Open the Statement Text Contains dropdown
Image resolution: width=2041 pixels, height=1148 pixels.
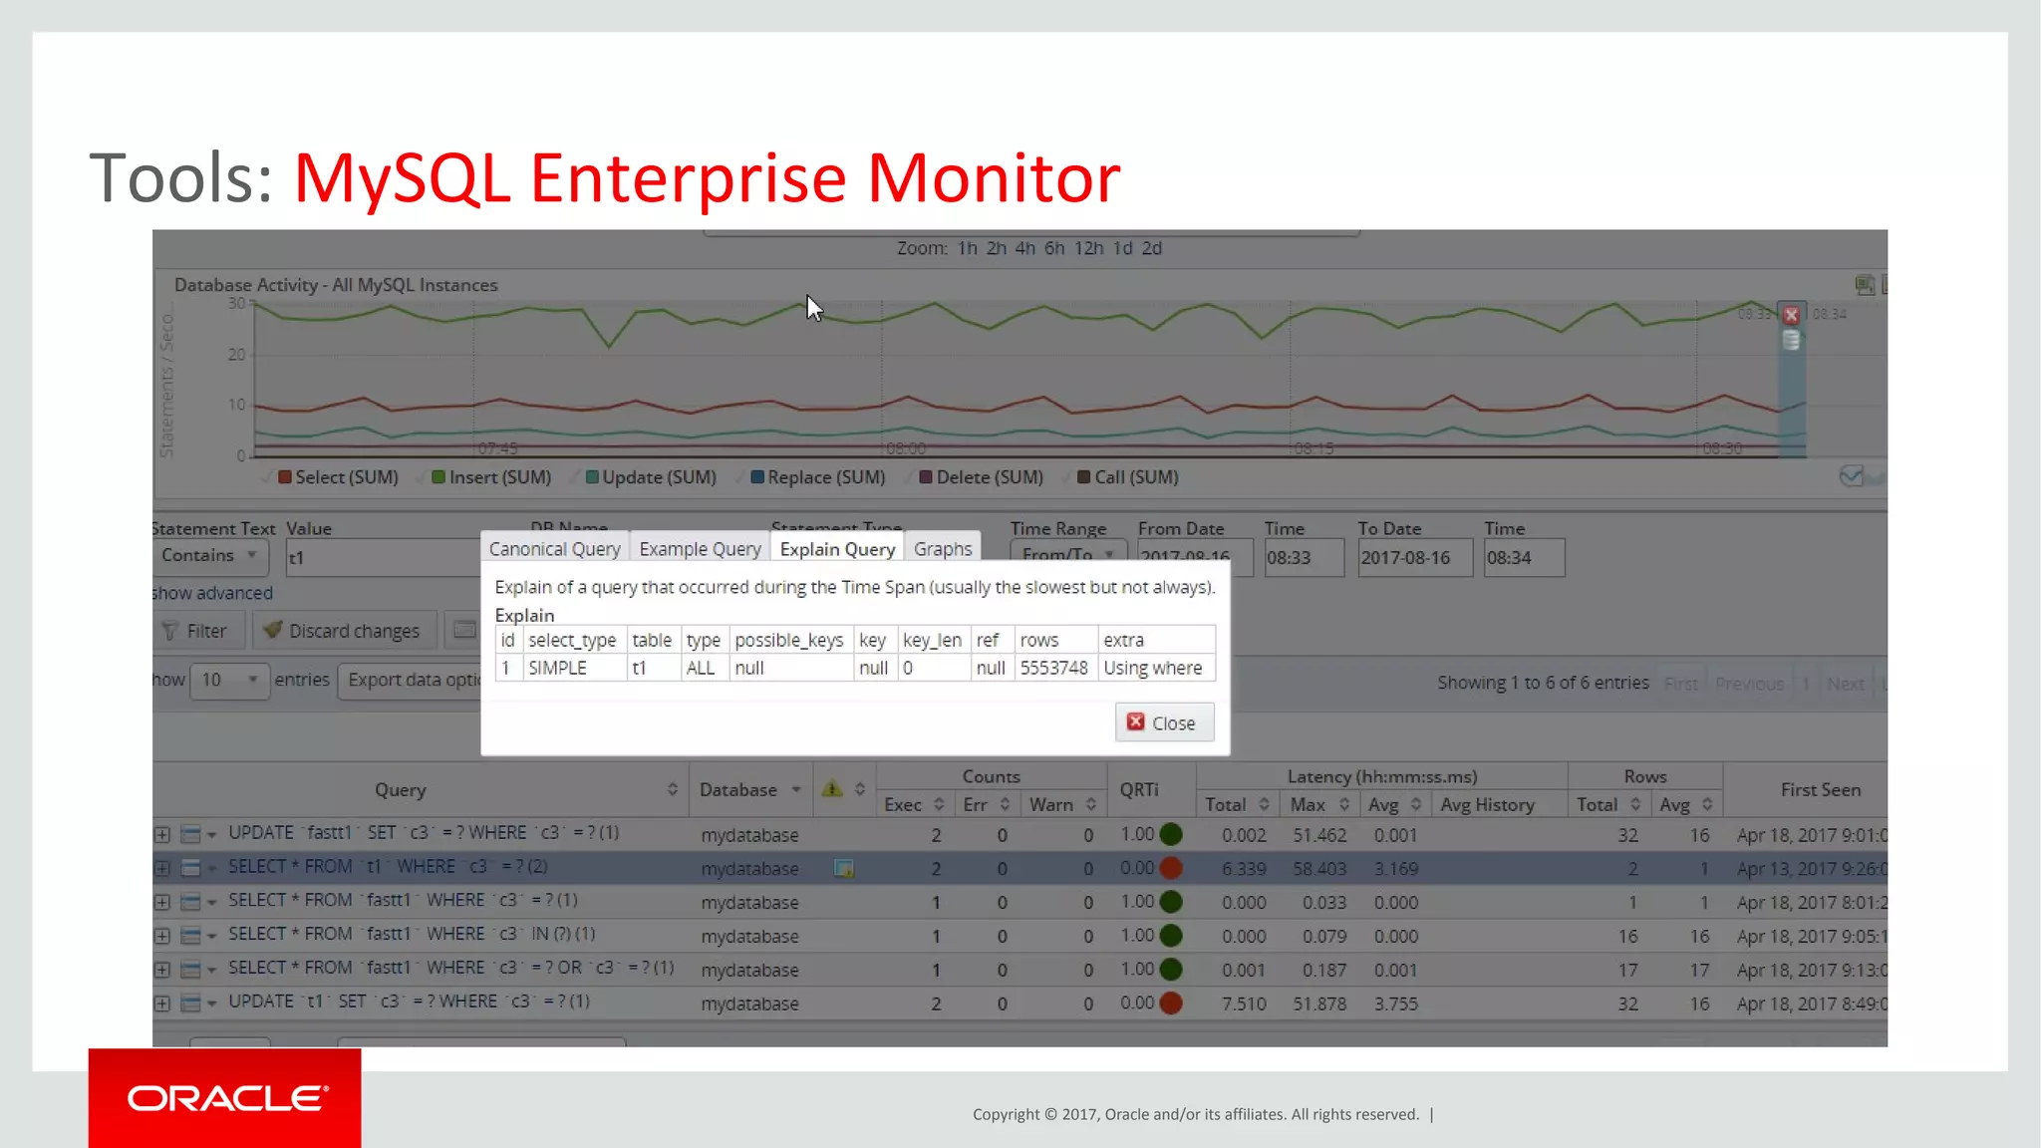210,556
